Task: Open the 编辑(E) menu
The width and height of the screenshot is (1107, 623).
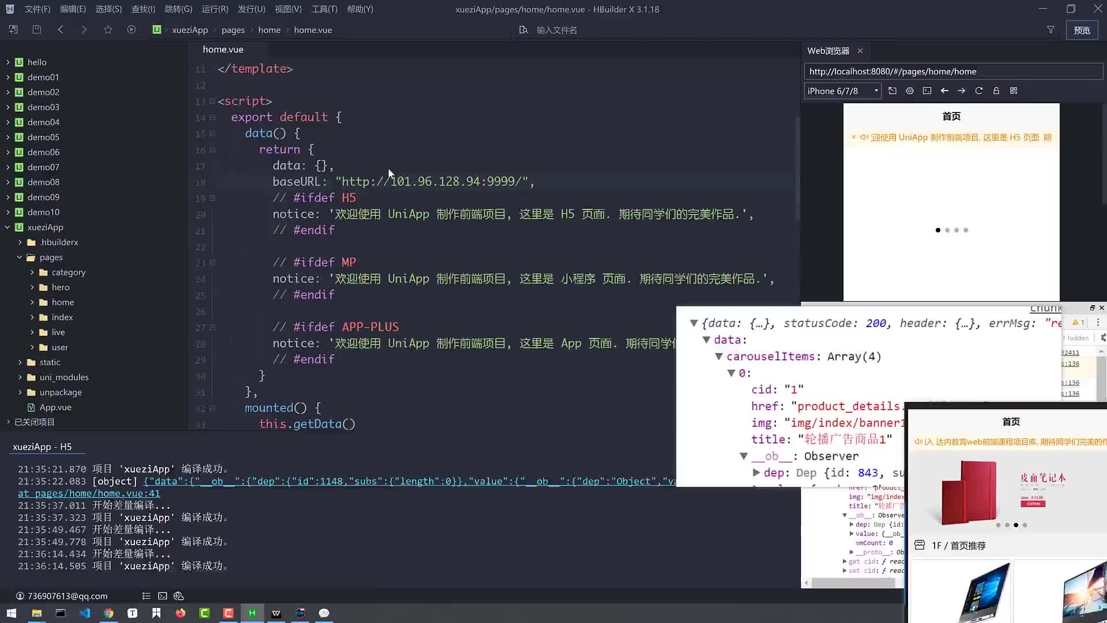Action: coord(73,9)
